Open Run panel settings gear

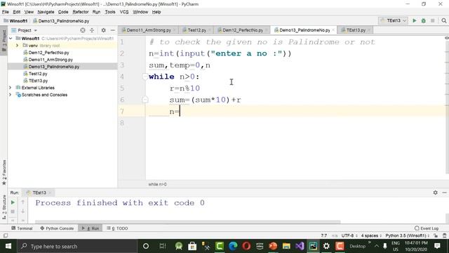435,193
